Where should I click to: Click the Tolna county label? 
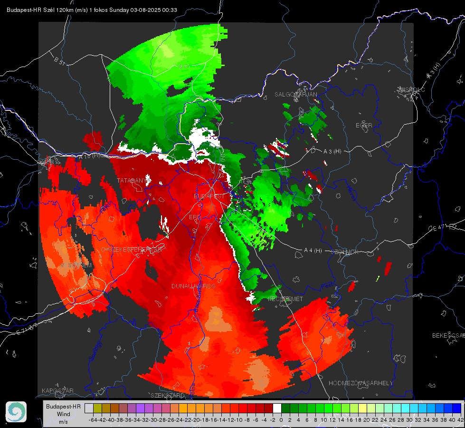tap(193, 389)
